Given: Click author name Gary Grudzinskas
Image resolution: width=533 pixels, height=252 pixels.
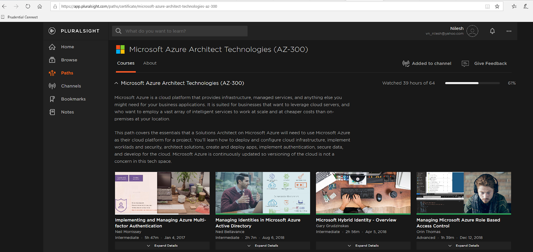Looking at the screenshot, I should tap(332, 226).
